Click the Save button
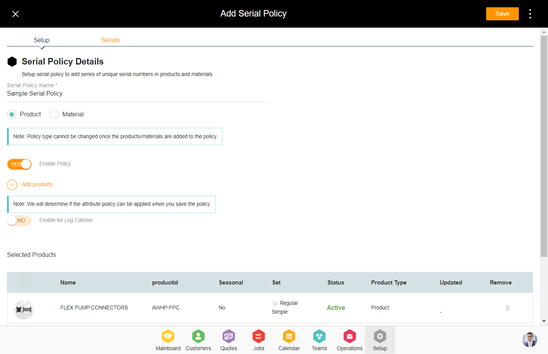This screenshot has height=354, width=548. 502,14
